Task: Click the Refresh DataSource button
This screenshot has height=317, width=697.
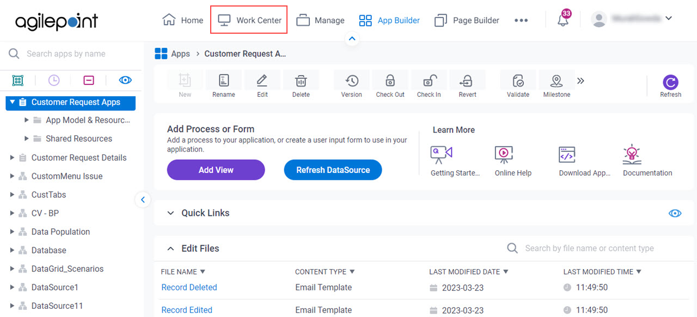Action: [x=333, y=170]
